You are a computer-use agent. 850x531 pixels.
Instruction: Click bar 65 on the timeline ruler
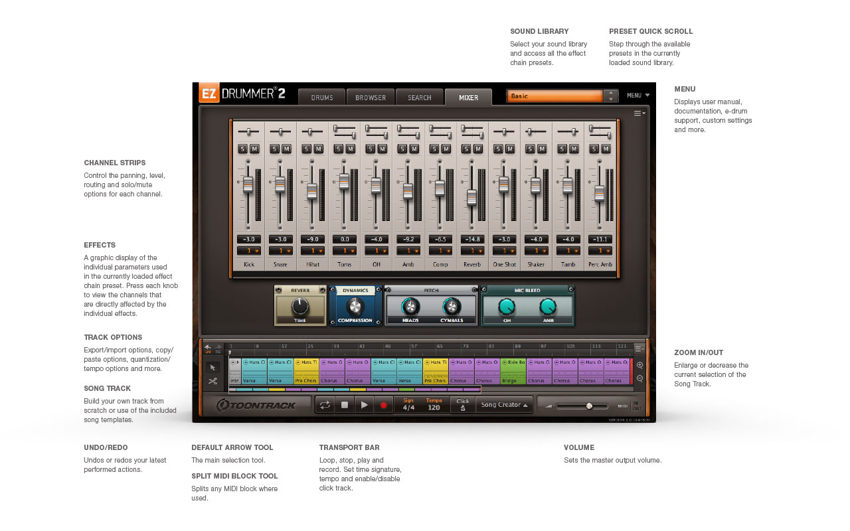[x=440, y=346]
